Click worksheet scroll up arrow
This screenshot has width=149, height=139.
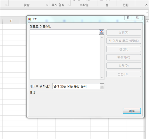pyautogui.click(x=147, y=21)
